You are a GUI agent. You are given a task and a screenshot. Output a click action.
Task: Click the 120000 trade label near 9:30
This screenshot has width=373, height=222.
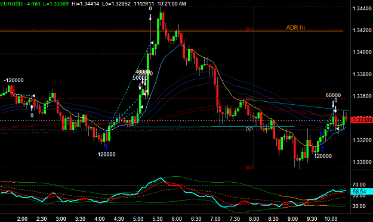[322, 156]
